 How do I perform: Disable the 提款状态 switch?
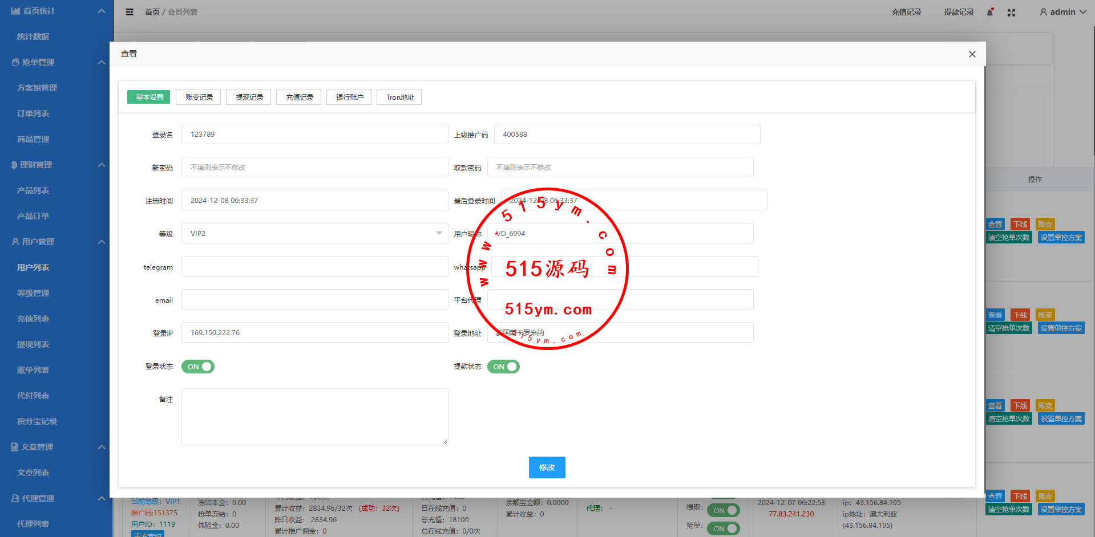503,367
